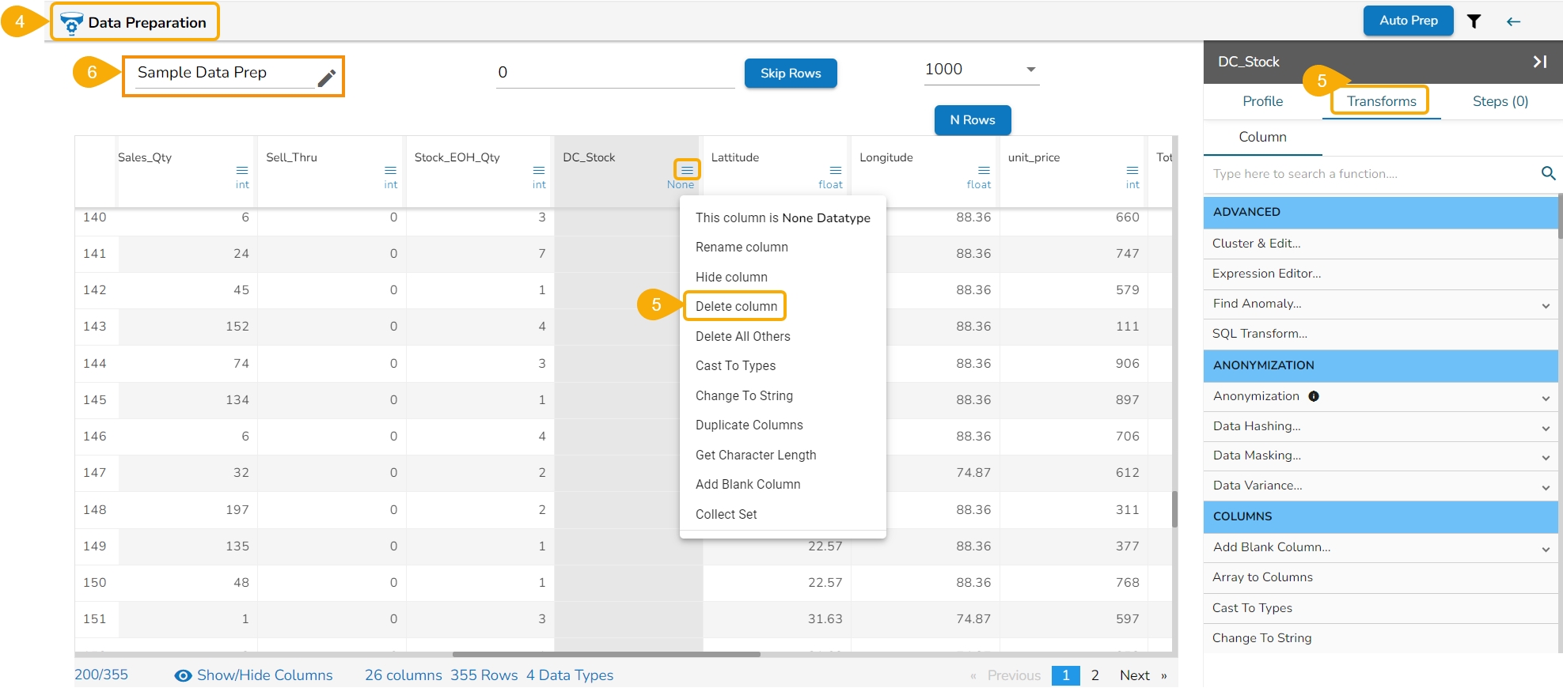Image resolution: width=1563 pixels, height=688 pixels.
Task: Click the Anonymization info icon
Action: [1314, 396]
